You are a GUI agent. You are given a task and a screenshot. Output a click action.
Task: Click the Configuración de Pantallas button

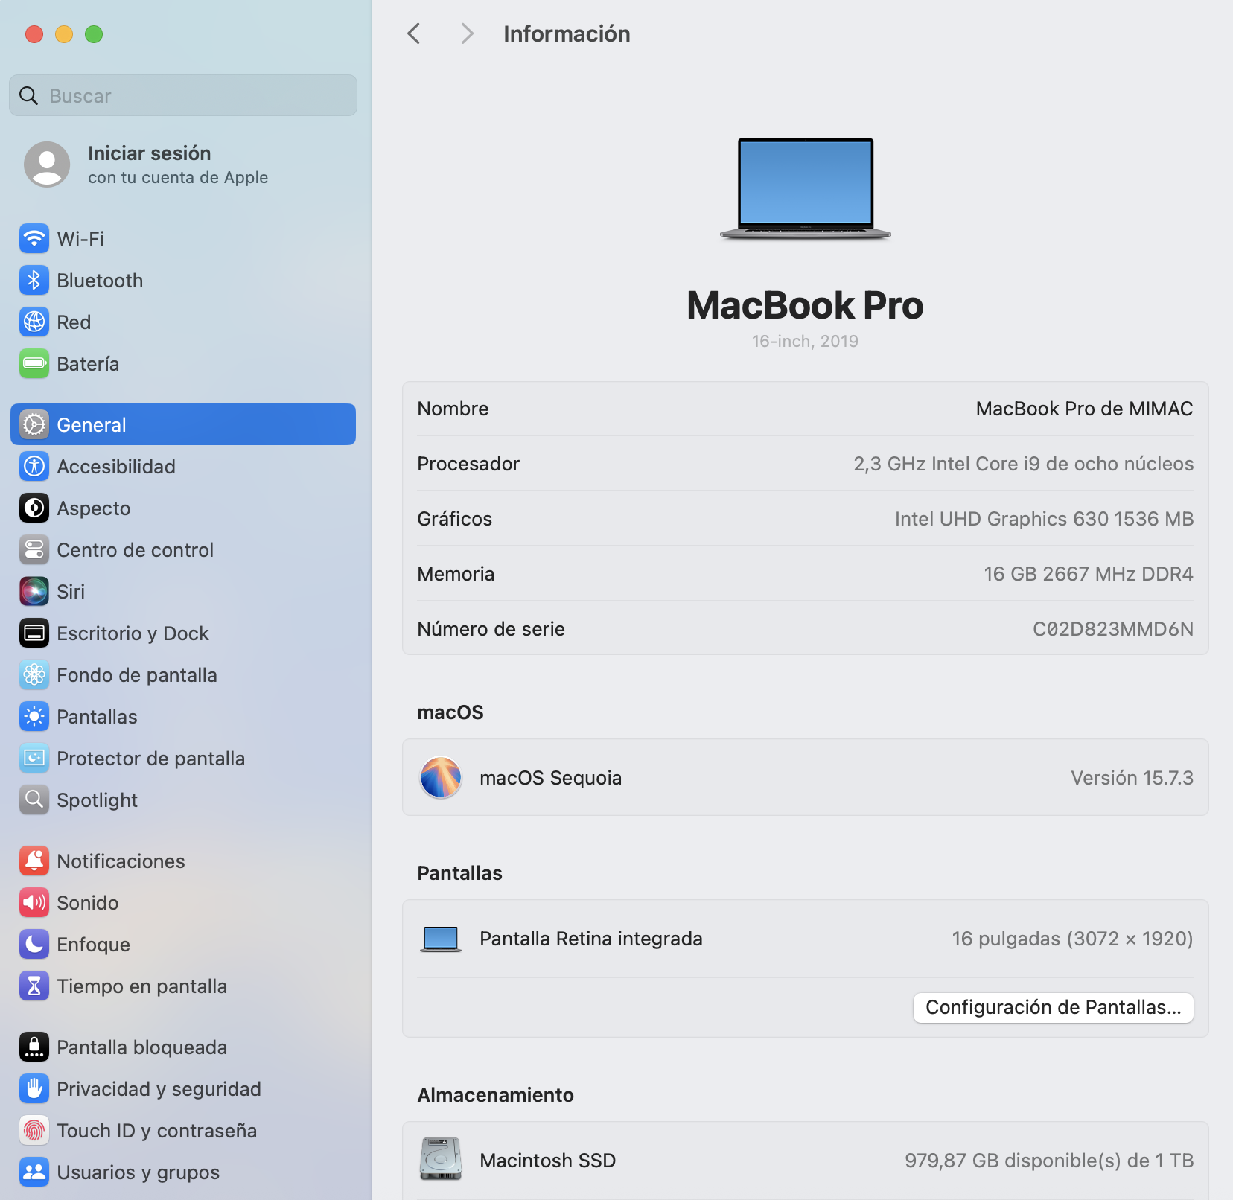(x=1053, y=1007)
